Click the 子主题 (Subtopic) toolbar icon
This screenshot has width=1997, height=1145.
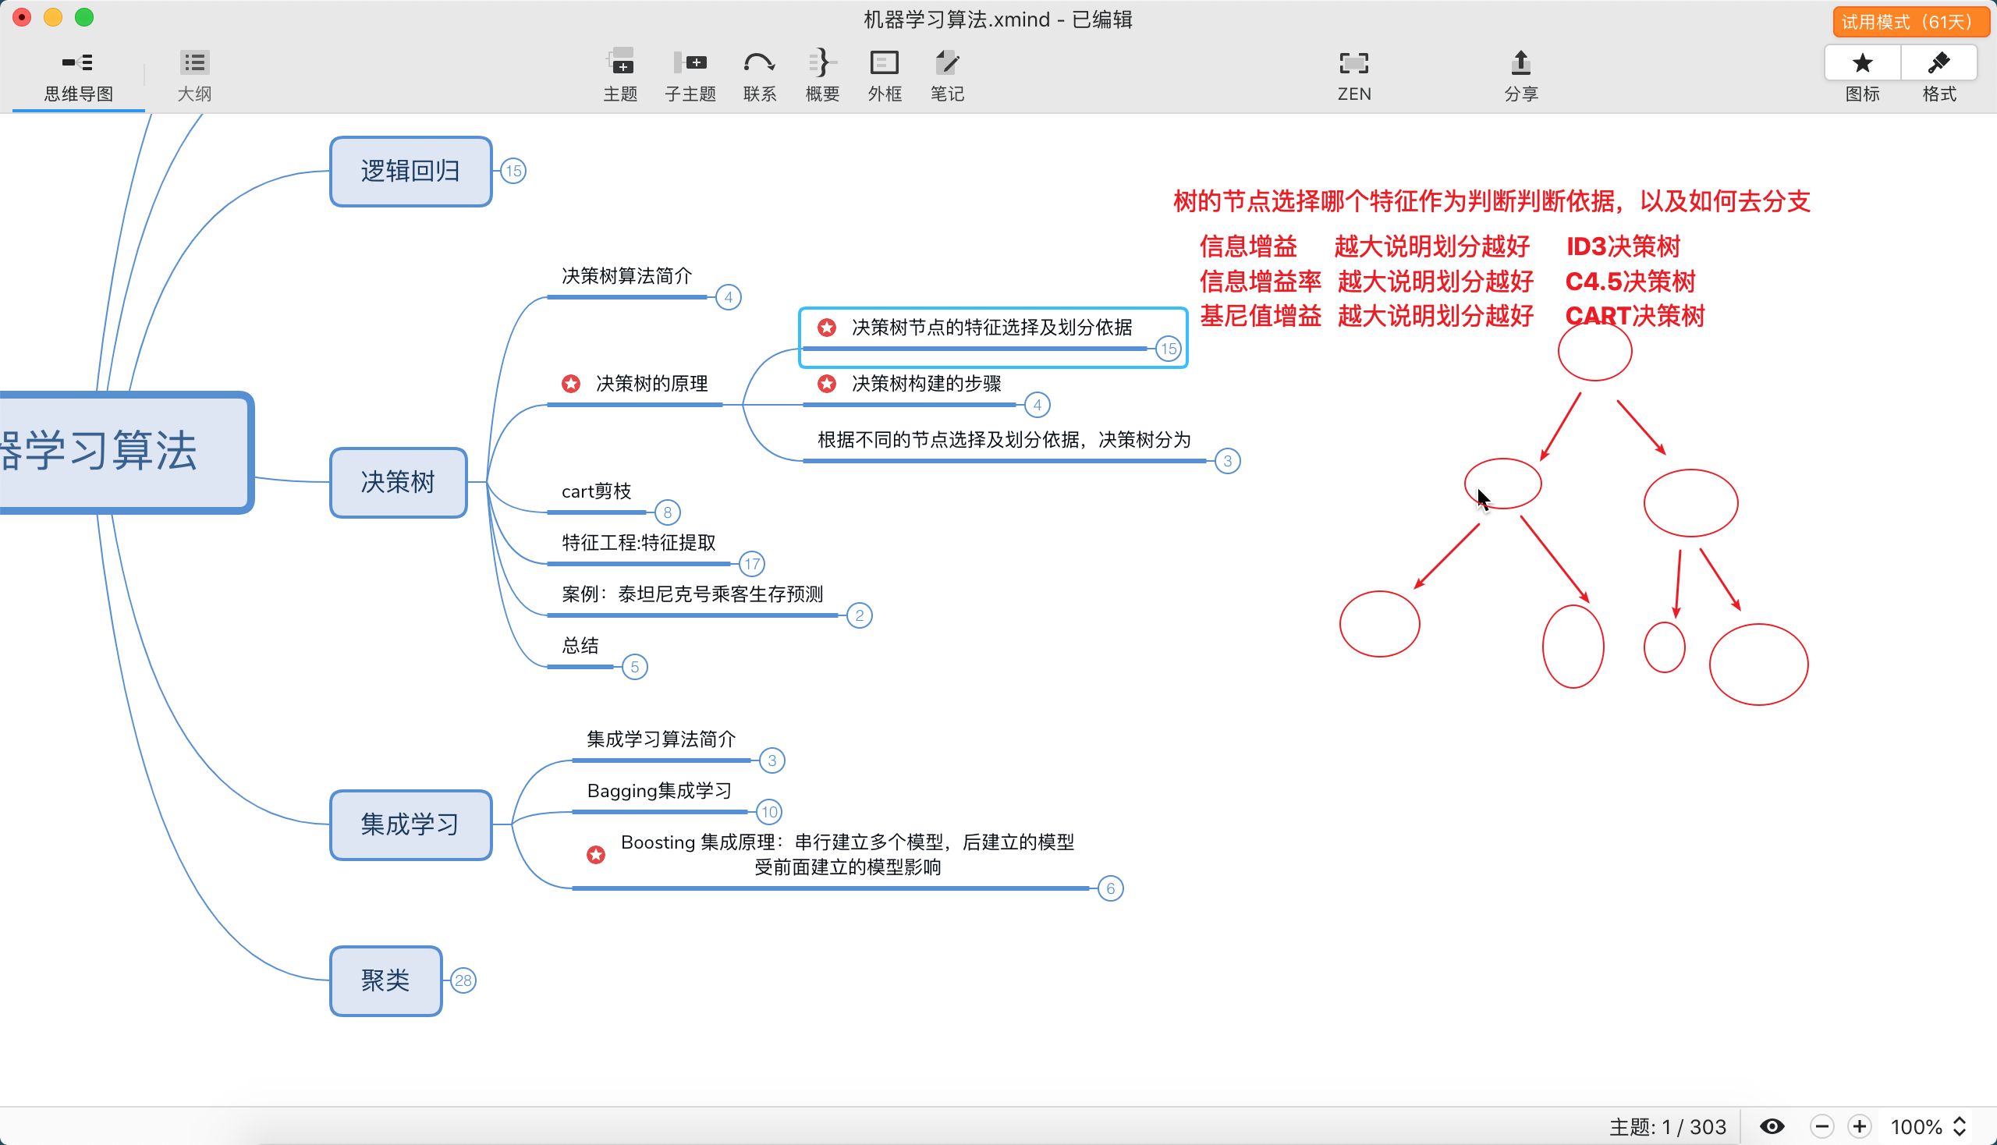(690, 63)
